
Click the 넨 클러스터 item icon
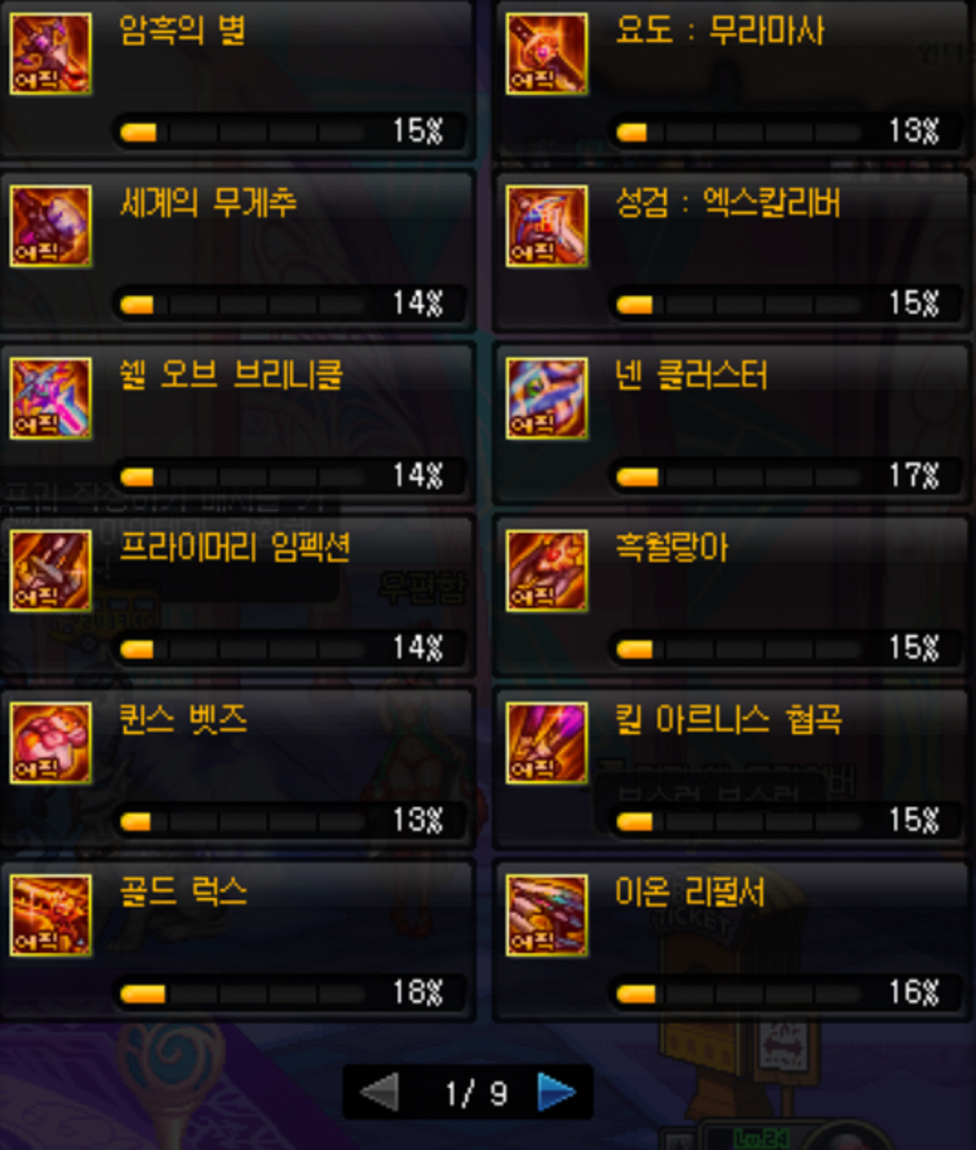click(546, 399)
